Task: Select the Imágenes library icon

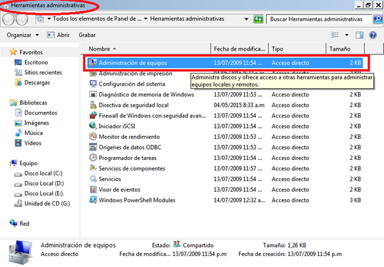Action: click(x=18, y=123)
